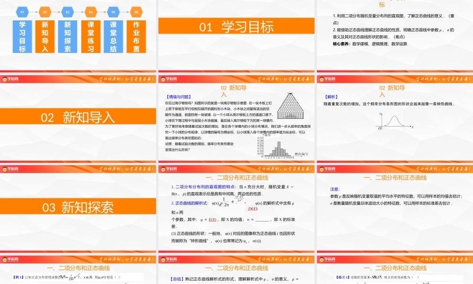This screenshot has width=473, height=284.
Task: Click the 学科网 logo on the bottom banner
Action: pos(11,260)
